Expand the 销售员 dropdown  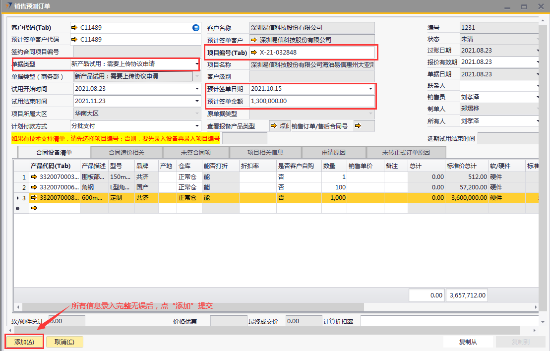pos(538,98)
